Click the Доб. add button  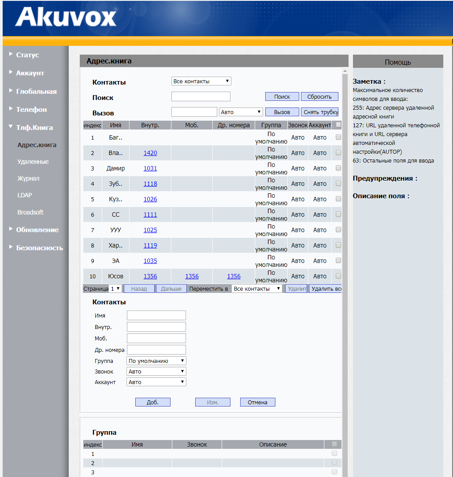pyautogui.click(x=153, y=402)
